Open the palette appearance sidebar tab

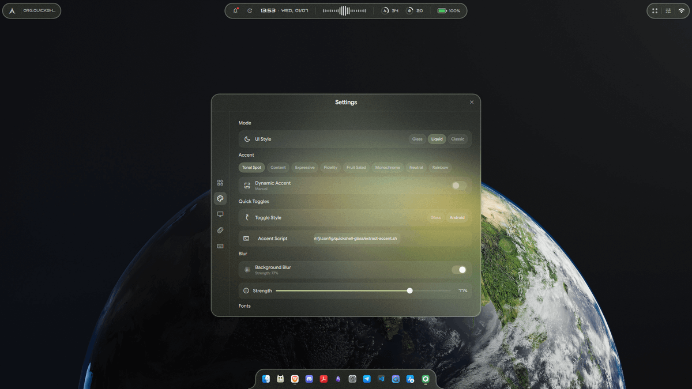coord(220,198)
